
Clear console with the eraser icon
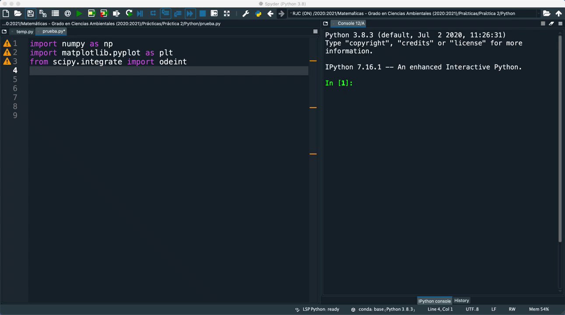(551, 24)
